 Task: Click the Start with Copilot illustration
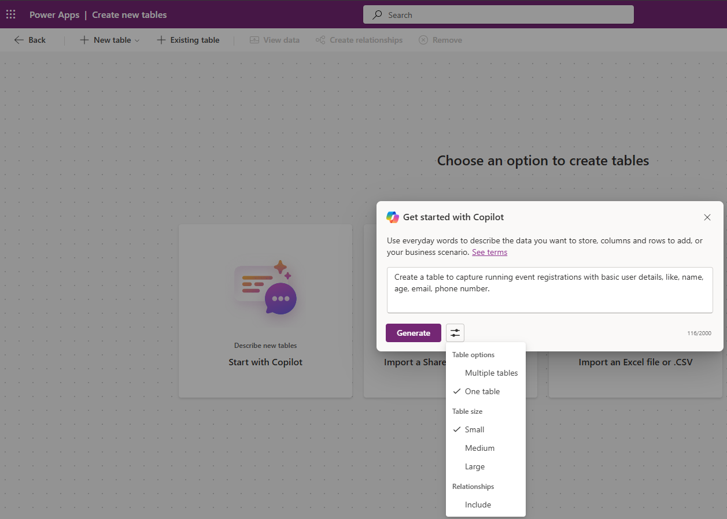tap(265, 287)
